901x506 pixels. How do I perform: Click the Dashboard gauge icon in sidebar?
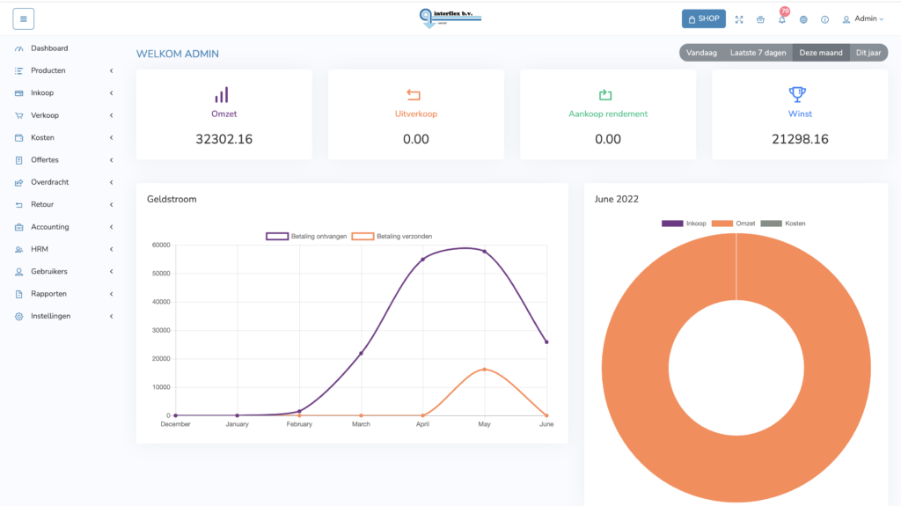click(19, 49)
